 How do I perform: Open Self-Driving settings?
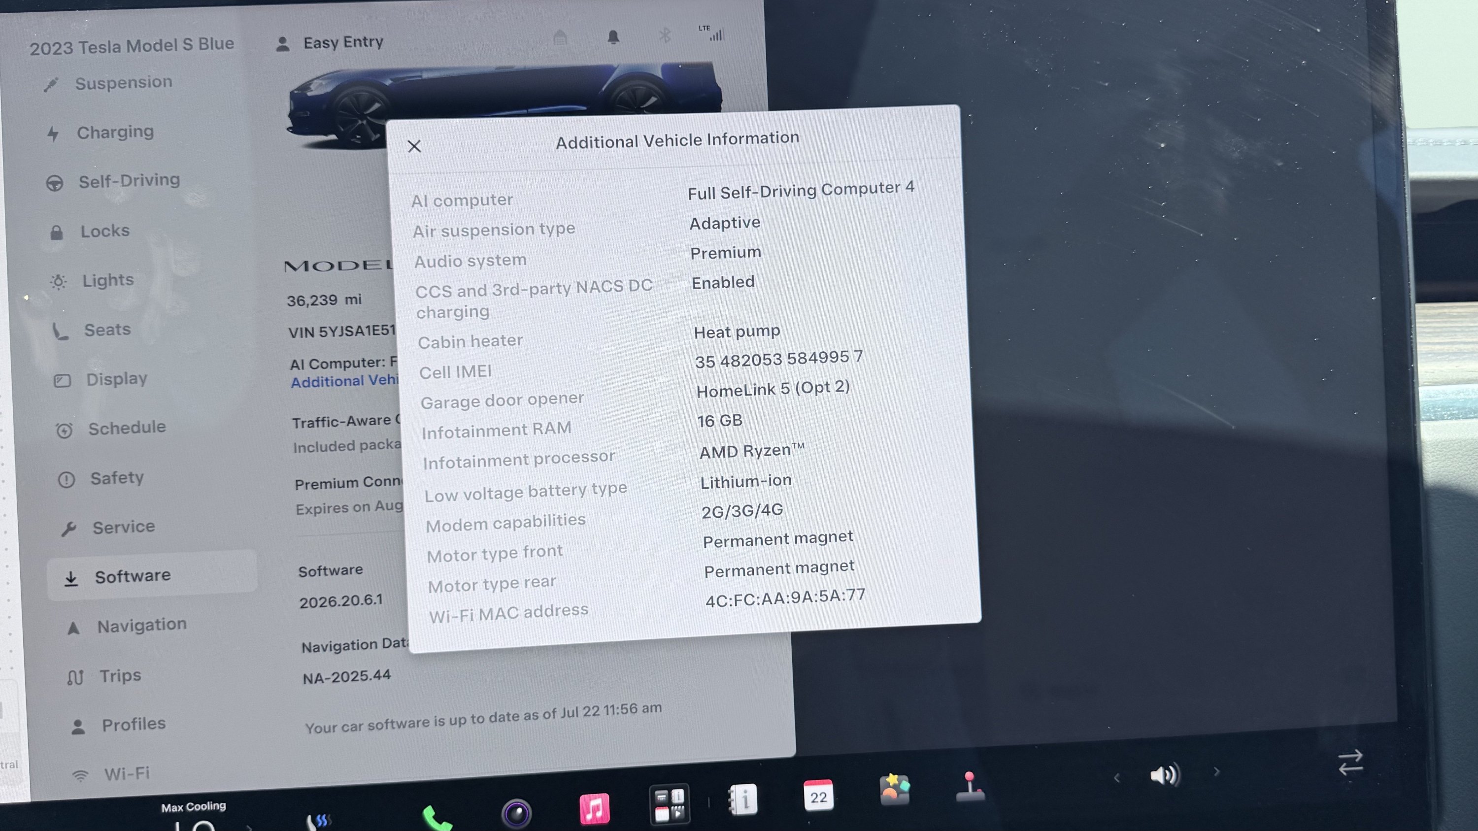point(113,182)
